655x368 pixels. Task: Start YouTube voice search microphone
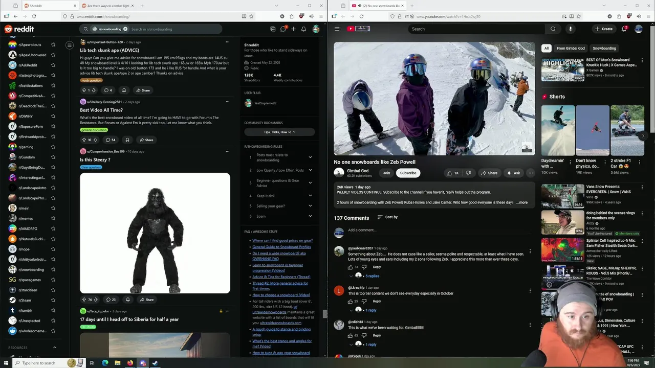(571, 29)
